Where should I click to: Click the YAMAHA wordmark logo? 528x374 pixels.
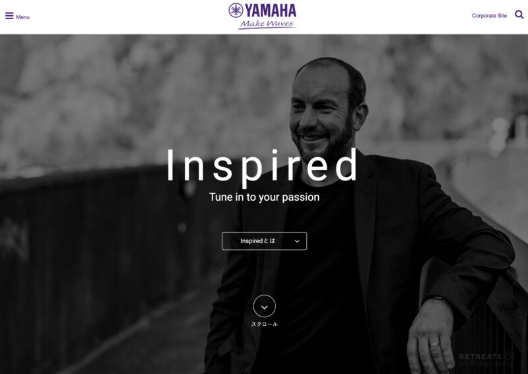tap(271, 11)
